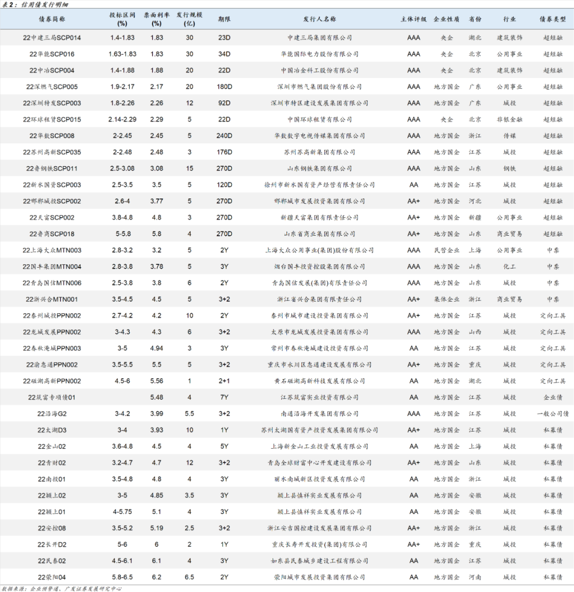Click issuer 南通沿海开发集团有限公司
The image size is (574, 592).
coord(319,414)
